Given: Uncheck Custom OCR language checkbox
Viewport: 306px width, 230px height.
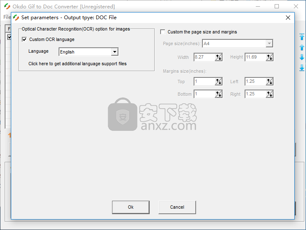Looking at the screenshot, I should pyautogui.click(x=24, y=39).
